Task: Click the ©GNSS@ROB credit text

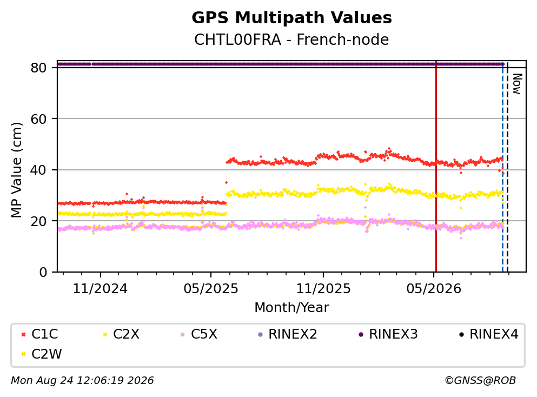Action: tap(480, 381)
